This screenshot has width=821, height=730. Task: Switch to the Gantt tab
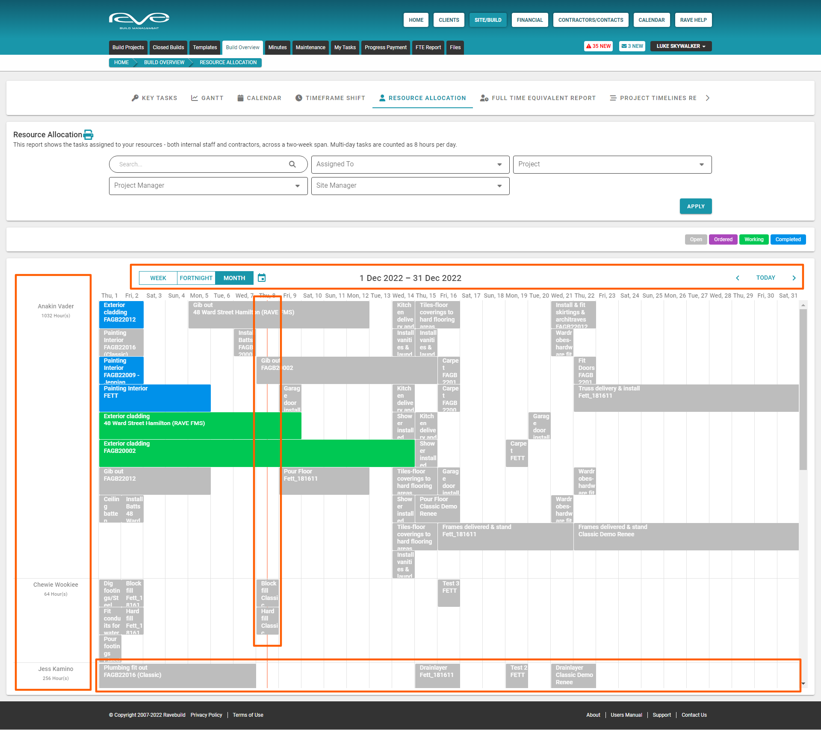[x=207, y=98]
